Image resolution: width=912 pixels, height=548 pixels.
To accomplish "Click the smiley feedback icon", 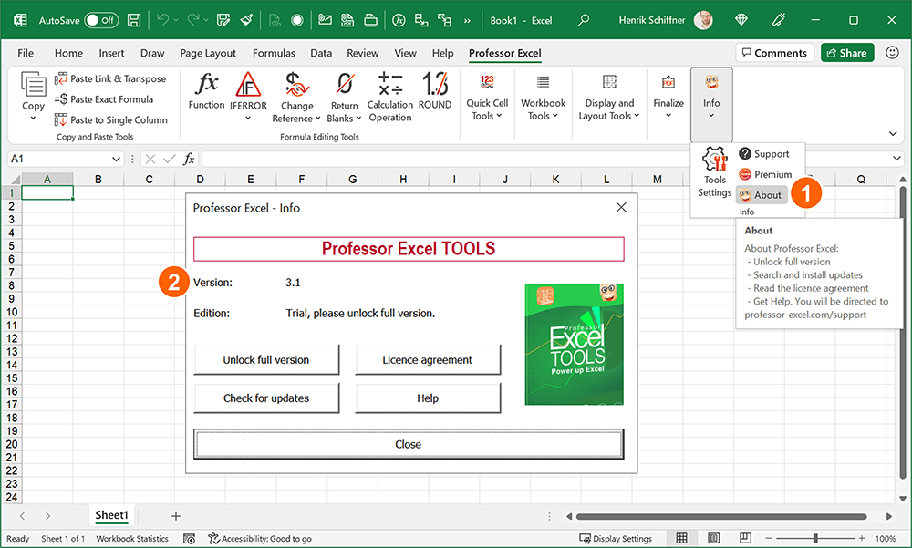I will click(x=892, y=52).
